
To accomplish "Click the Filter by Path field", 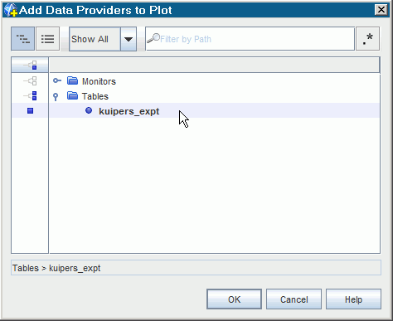I will tap(250, 39).
